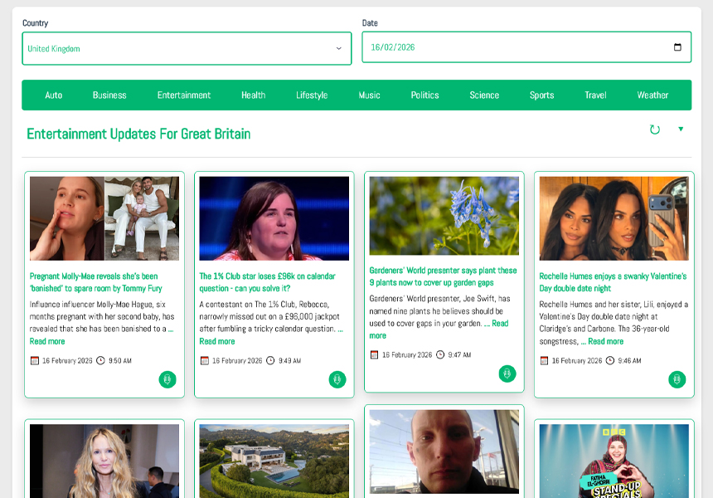This screenshot has height=498, width=713.
Task: Click microphone icon on Gardeners' World card
Action: click(507, 373)
